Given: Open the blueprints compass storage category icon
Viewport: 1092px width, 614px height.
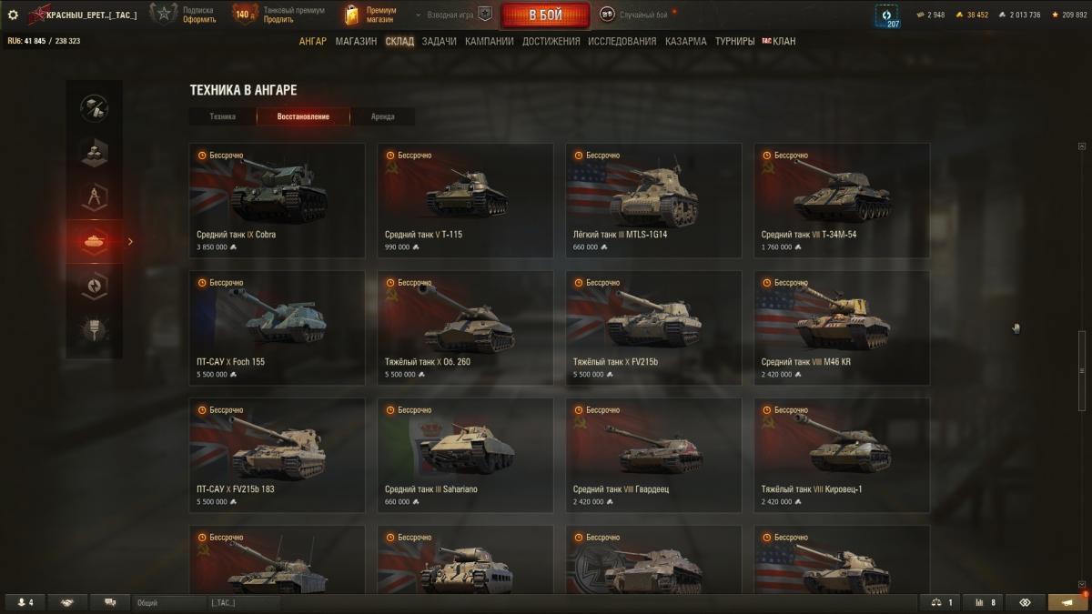Looking at the screenshot, I should [95, 196].
